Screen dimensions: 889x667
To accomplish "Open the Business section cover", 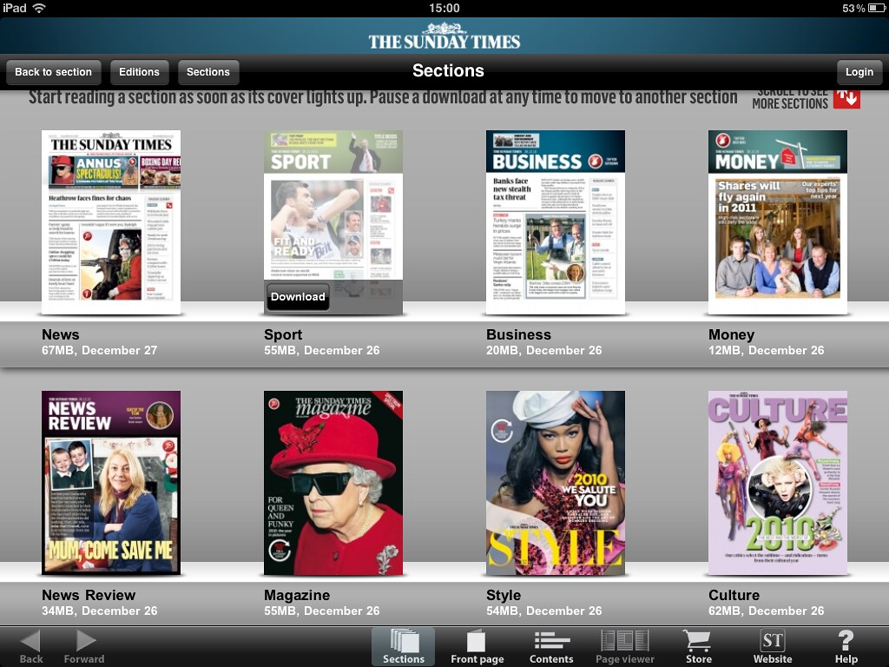I will click(556, 222).
